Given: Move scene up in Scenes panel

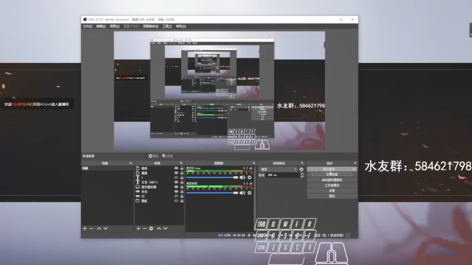Looking at the screenshot, I should [99, 228].
